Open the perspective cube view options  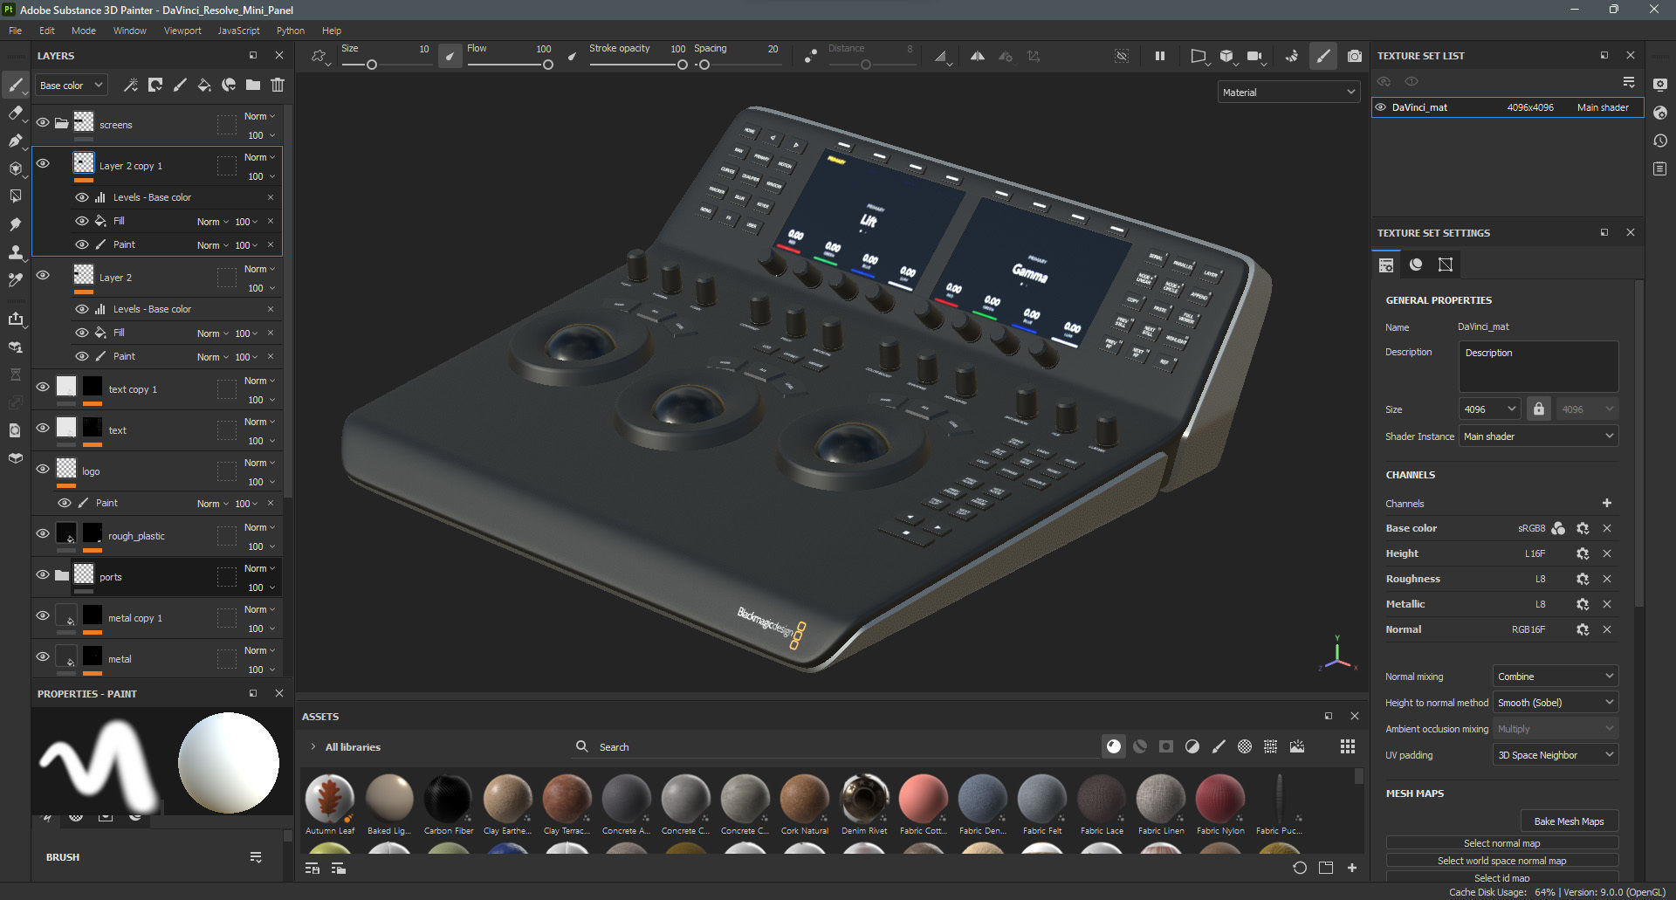coord(1227,56)
